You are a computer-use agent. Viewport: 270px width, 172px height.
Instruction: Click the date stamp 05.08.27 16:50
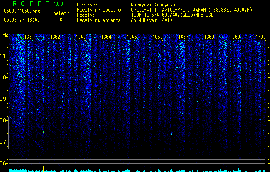click(x=22, y=20)
